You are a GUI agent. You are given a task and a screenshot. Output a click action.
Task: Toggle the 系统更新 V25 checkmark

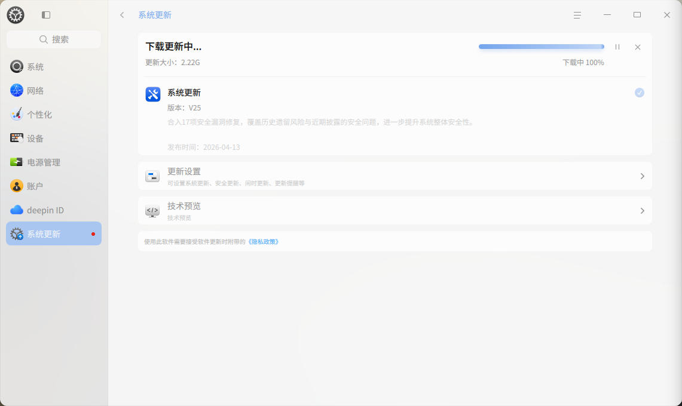pyautogui.click(x=640, y=93)
